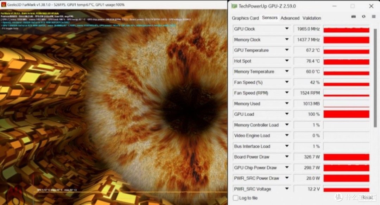Switch to the Graphics Card tab
Screen dimensions: 380x205
245,18
